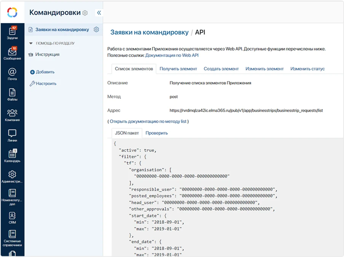Click gear next to Командировки title
This screenshot has width=344, height=257.
pyautogui.click(x=85, y=13)
